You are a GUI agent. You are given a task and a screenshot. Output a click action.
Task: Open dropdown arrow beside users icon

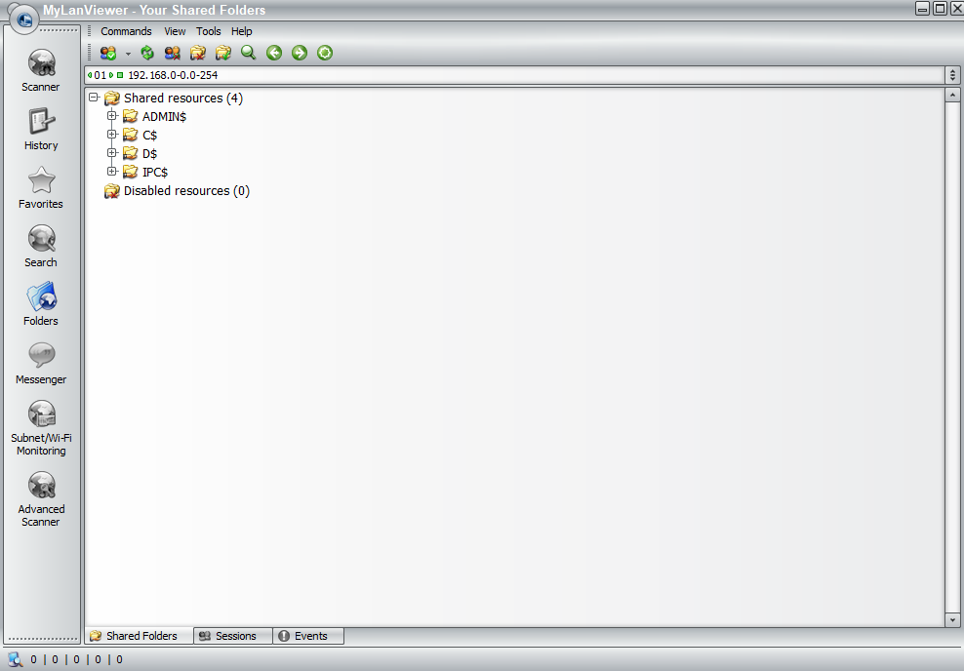[x=128, y=54]
